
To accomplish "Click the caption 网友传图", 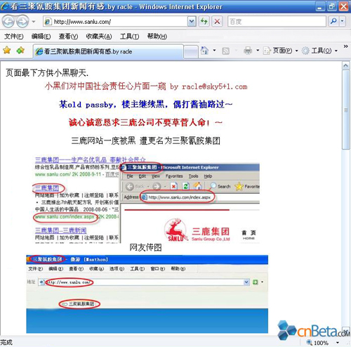I will pyautogui.click(x=145, y=247).
